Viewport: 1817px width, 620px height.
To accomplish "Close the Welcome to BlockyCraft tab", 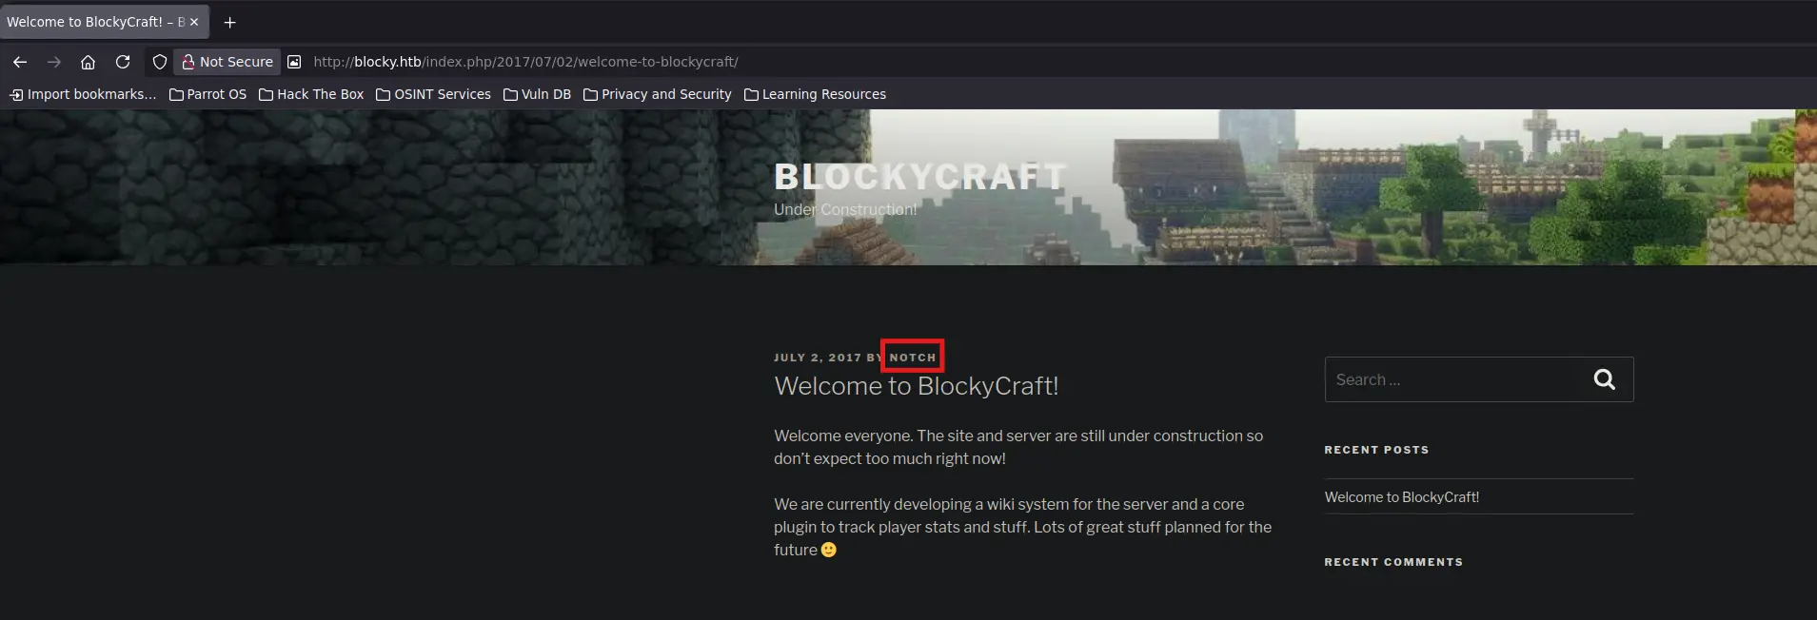I will [x=194, y=22].
